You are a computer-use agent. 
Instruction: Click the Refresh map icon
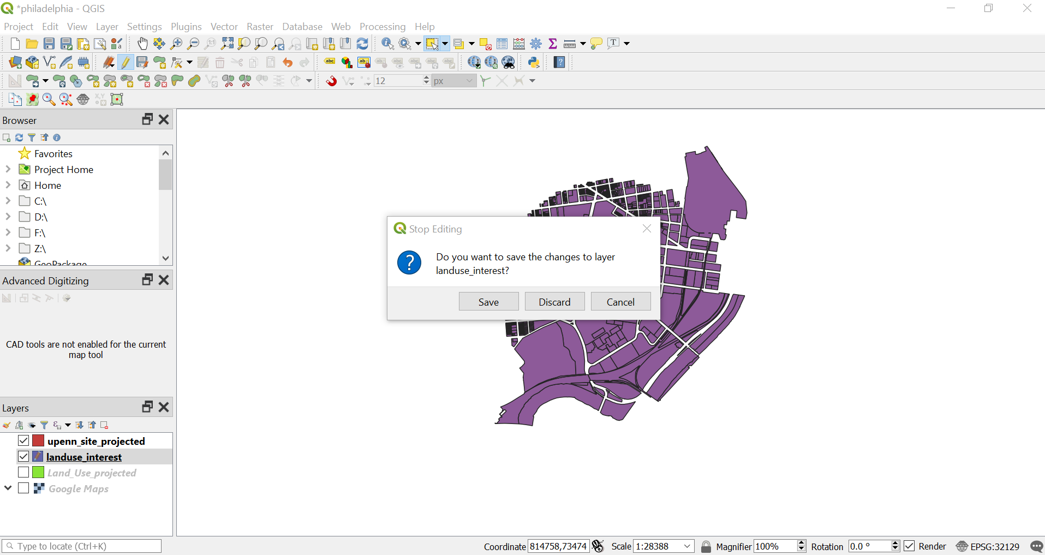[x=362, y=44]
